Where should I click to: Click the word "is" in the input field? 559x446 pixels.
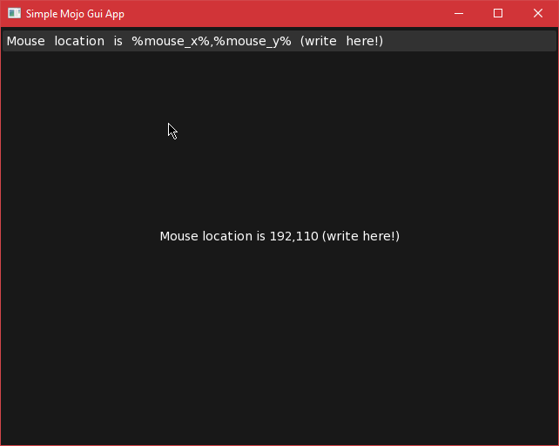118,42
